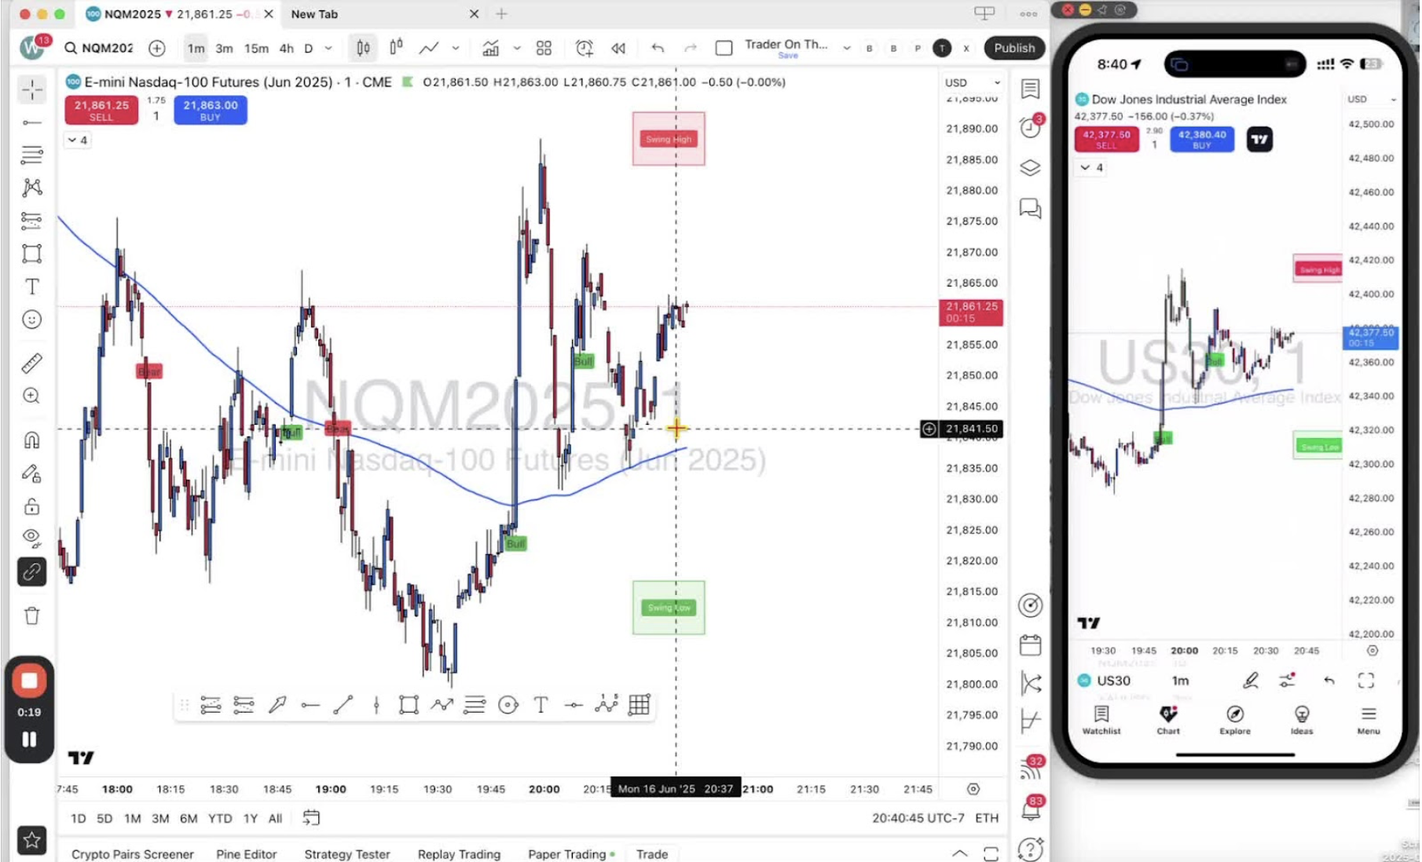Open indicator templates grid

coord(544,48)
